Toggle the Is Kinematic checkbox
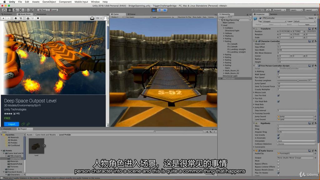320x180 pixels. tap(278, 138)
